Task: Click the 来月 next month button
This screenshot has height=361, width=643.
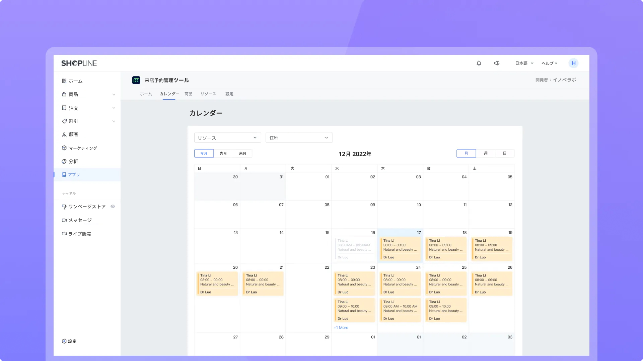Action: pos(242,153)
